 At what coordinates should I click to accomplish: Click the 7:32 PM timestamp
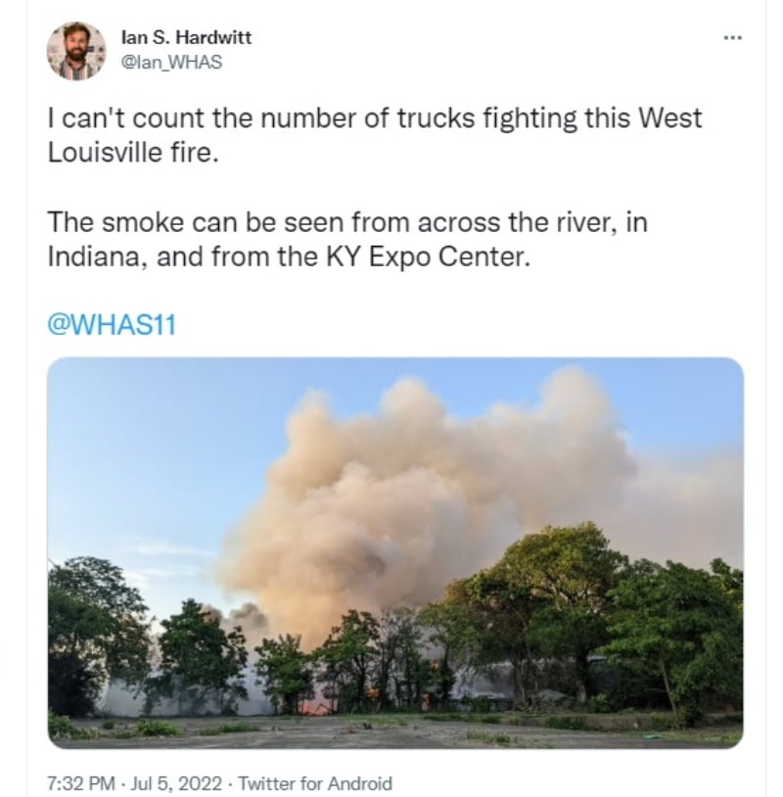coord(81,782)
